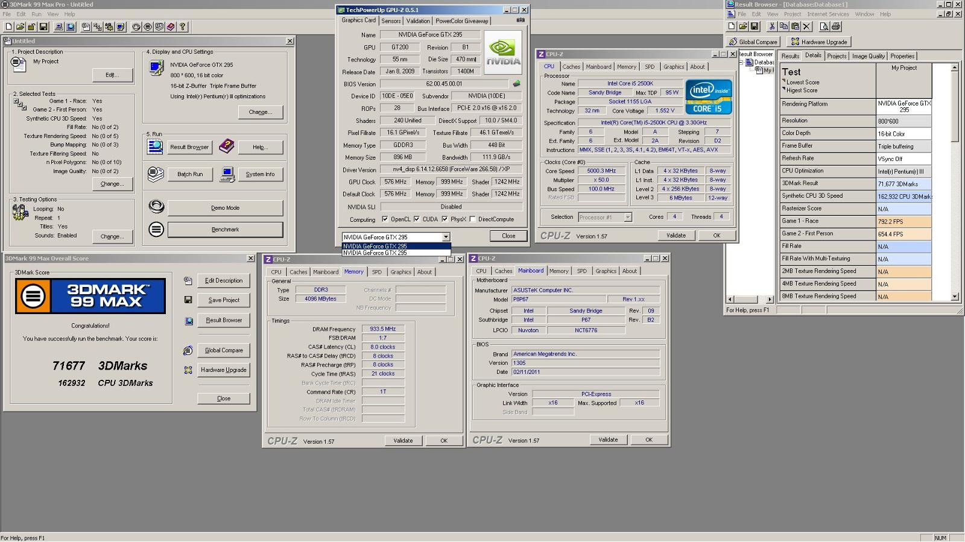Click GPU-Z camera screenshot icon

(x=520, y=20)
